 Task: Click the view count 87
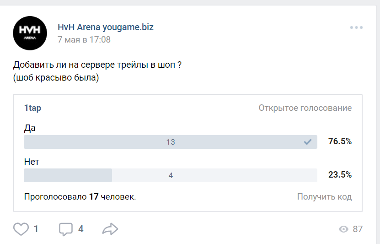click(358, 229)
